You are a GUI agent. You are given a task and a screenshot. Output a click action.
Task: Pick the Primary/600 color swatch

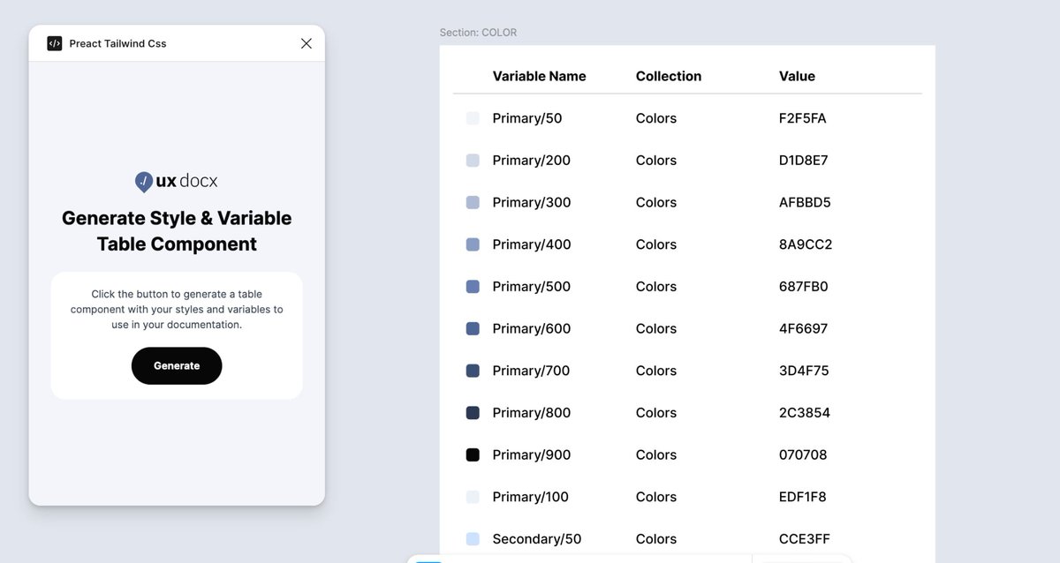pyautogui.click(x=473, y=328)
